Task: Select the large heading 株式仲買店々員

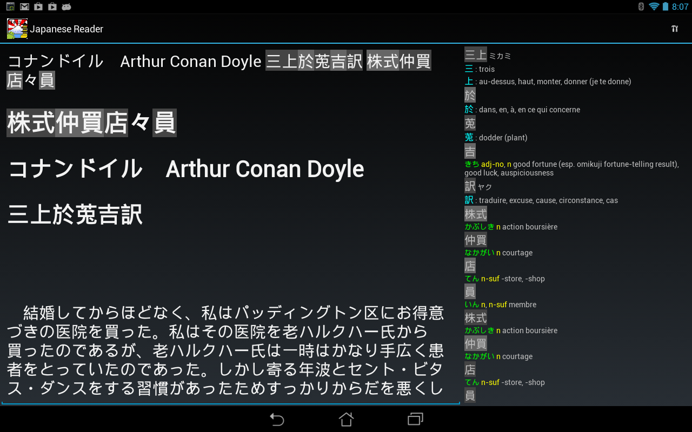Action: pos(91,123)
